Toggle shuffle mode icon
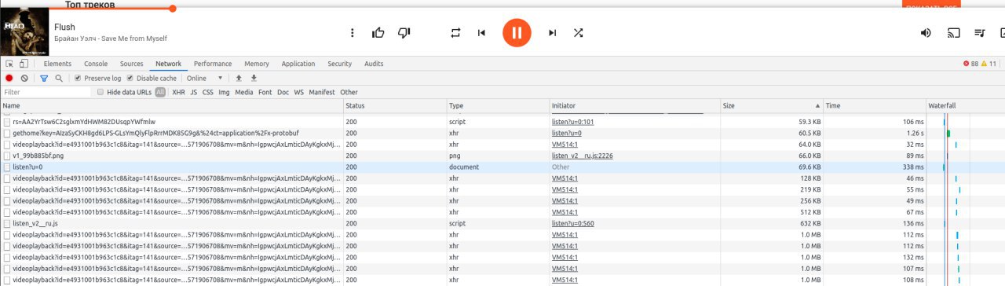The width and height of the screenshot is (1005, 286). pyautogui.click(x=578, y=33)
